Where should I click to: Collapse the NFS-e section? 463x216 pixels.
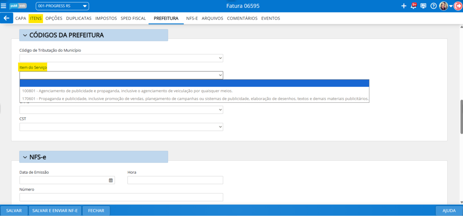[25, 157]
